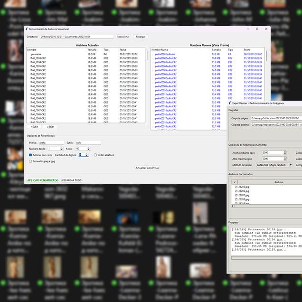302x302 pixels.
Task: Click the Renombrador de Archivos title bar feather icon
Action: (27, 29)
